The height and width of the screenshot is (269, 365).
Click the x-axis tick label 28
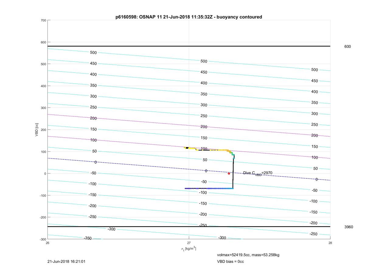(330, 243)
